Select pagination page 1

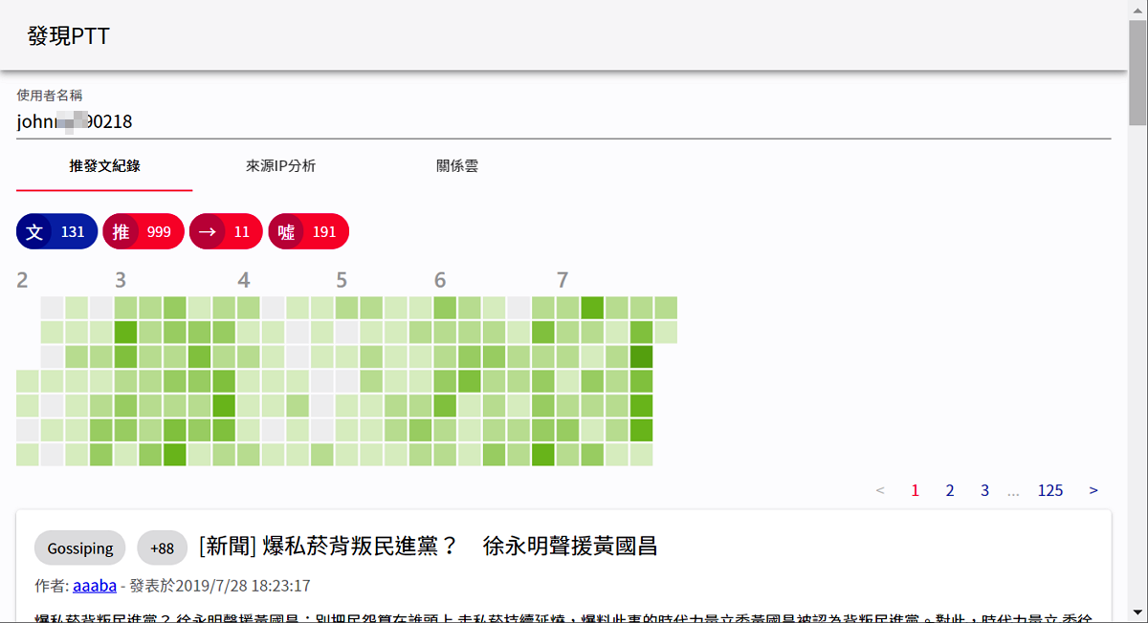915,490
